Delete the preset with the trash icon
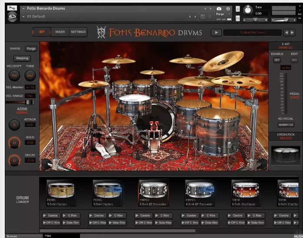 (210, 17)
